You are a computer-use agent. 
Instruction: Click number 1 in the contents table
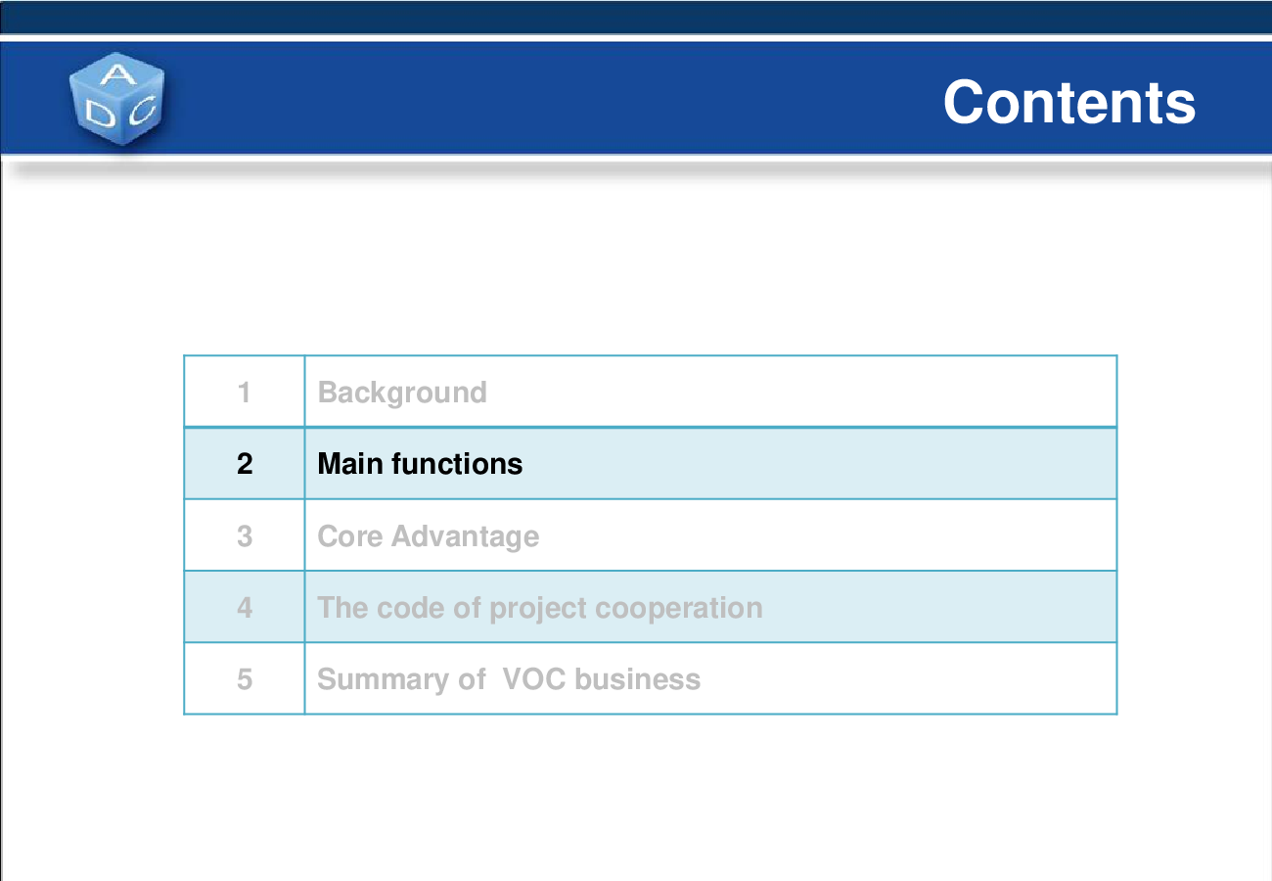pyautogui.click(x=245, y=392)
